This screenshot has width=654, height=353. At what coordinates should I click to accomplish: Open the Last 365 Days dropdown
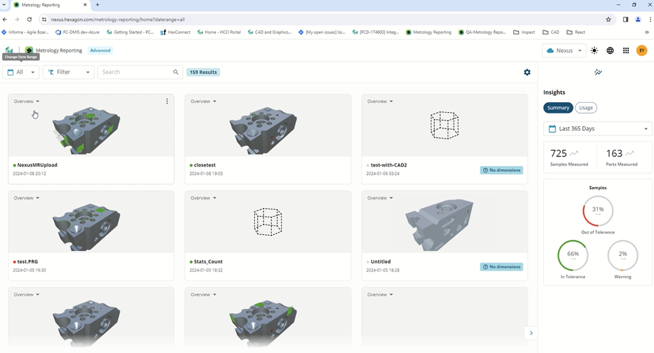click(597, 129)
